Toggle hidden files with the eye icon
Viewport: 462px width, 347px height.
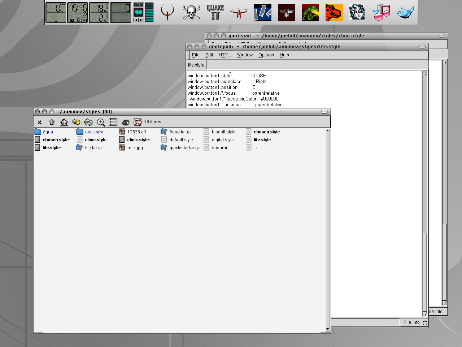tap(125, 122)
